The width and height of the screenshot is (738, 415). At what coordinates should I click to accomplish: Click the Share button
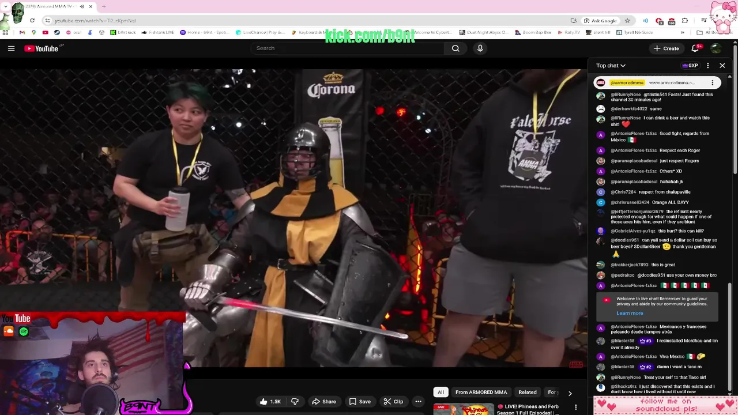tap(323, 401)
